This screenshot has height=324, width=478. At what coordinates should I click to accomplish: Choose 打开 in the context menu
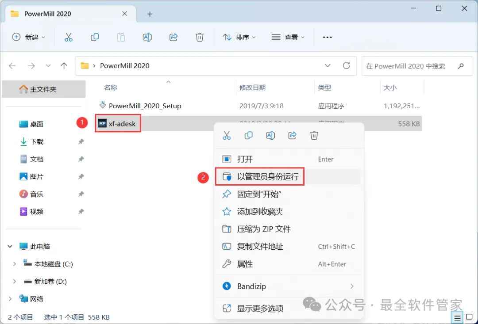tap(289, 159)
